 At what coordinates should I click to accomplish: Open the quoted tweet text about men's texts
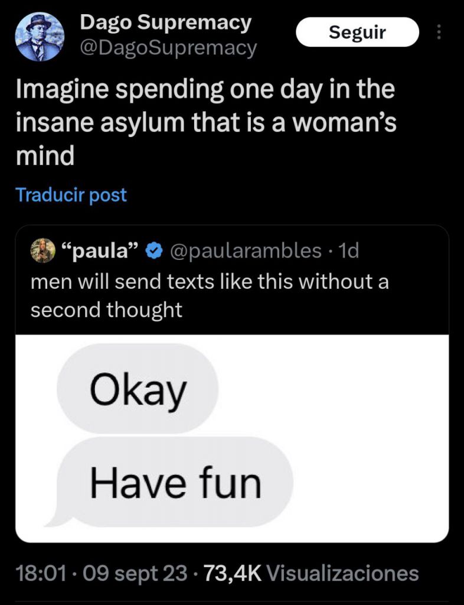pos(210,295)
